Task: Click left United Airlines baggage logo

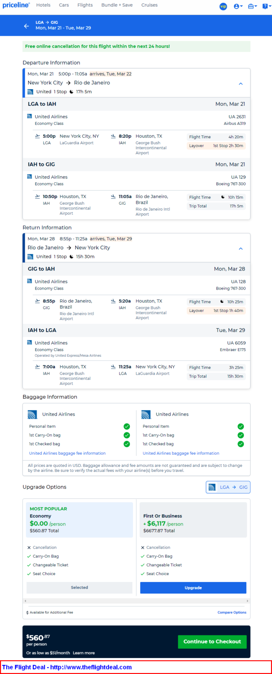Action: [x=32, y=414]
